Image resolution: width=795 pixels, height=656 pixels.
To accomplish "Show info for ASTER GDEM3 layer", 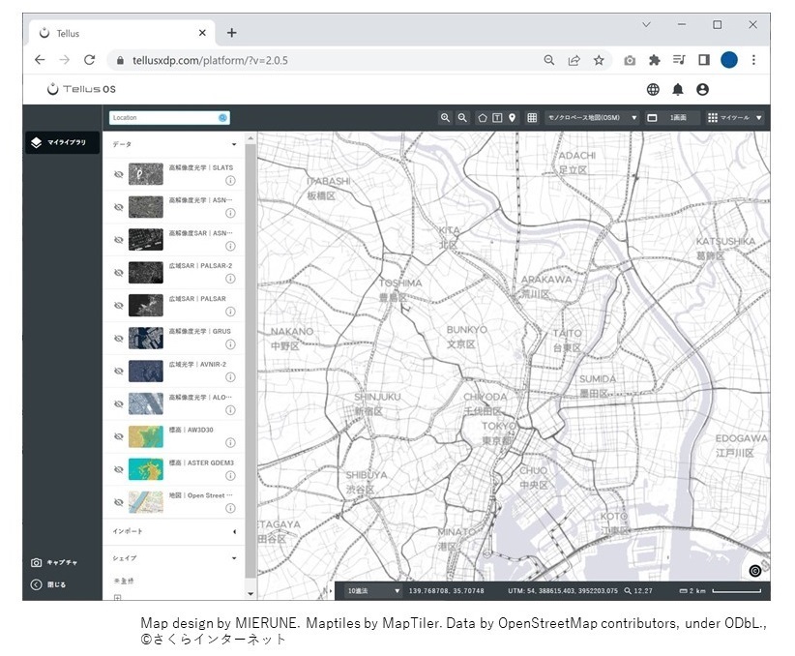I will click(230, 475).
